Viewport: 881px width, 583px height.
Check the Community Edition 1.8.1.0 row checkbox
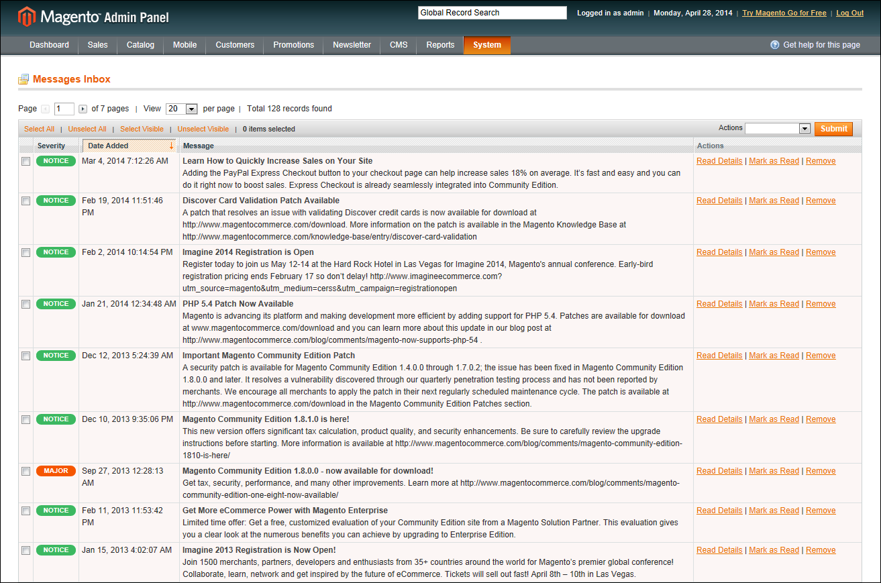tap(25, 420)
